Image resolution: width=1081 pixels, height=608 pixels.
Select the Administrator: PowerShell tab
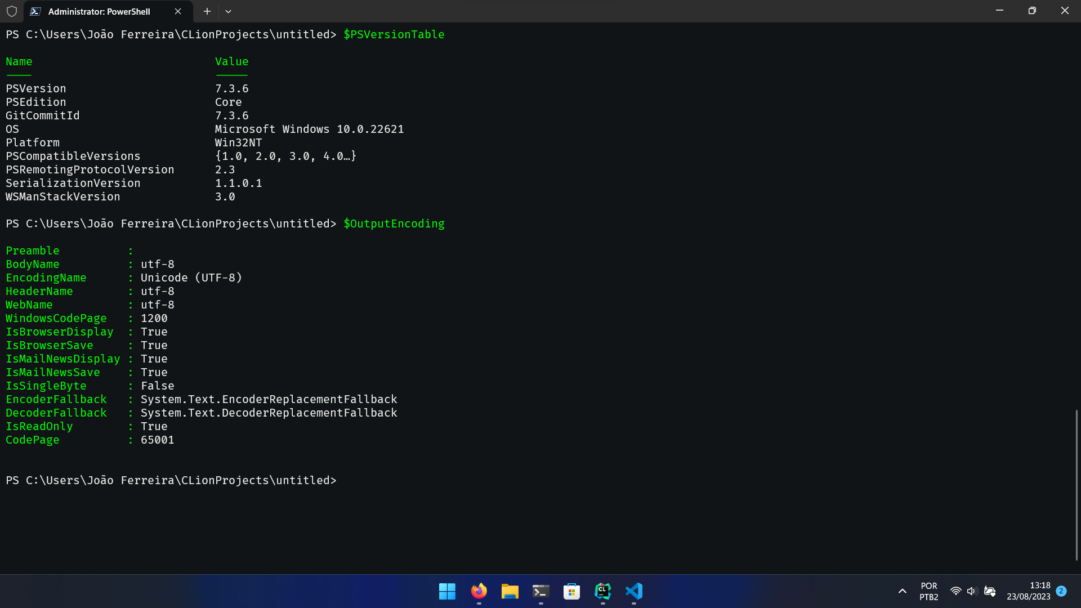107,11
